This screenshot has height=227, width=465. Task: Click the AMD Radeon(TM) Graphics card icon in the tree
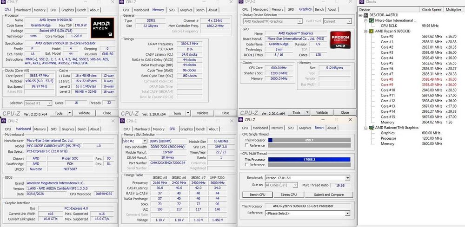tap(371, 128)
